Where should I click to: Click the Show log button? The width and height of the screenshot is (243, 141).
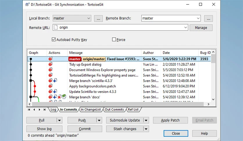(44, 129)
